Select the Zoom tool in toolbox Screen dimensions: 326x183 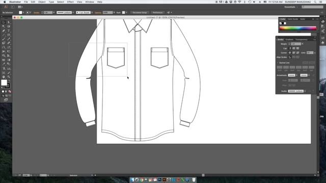pos(9,77)
